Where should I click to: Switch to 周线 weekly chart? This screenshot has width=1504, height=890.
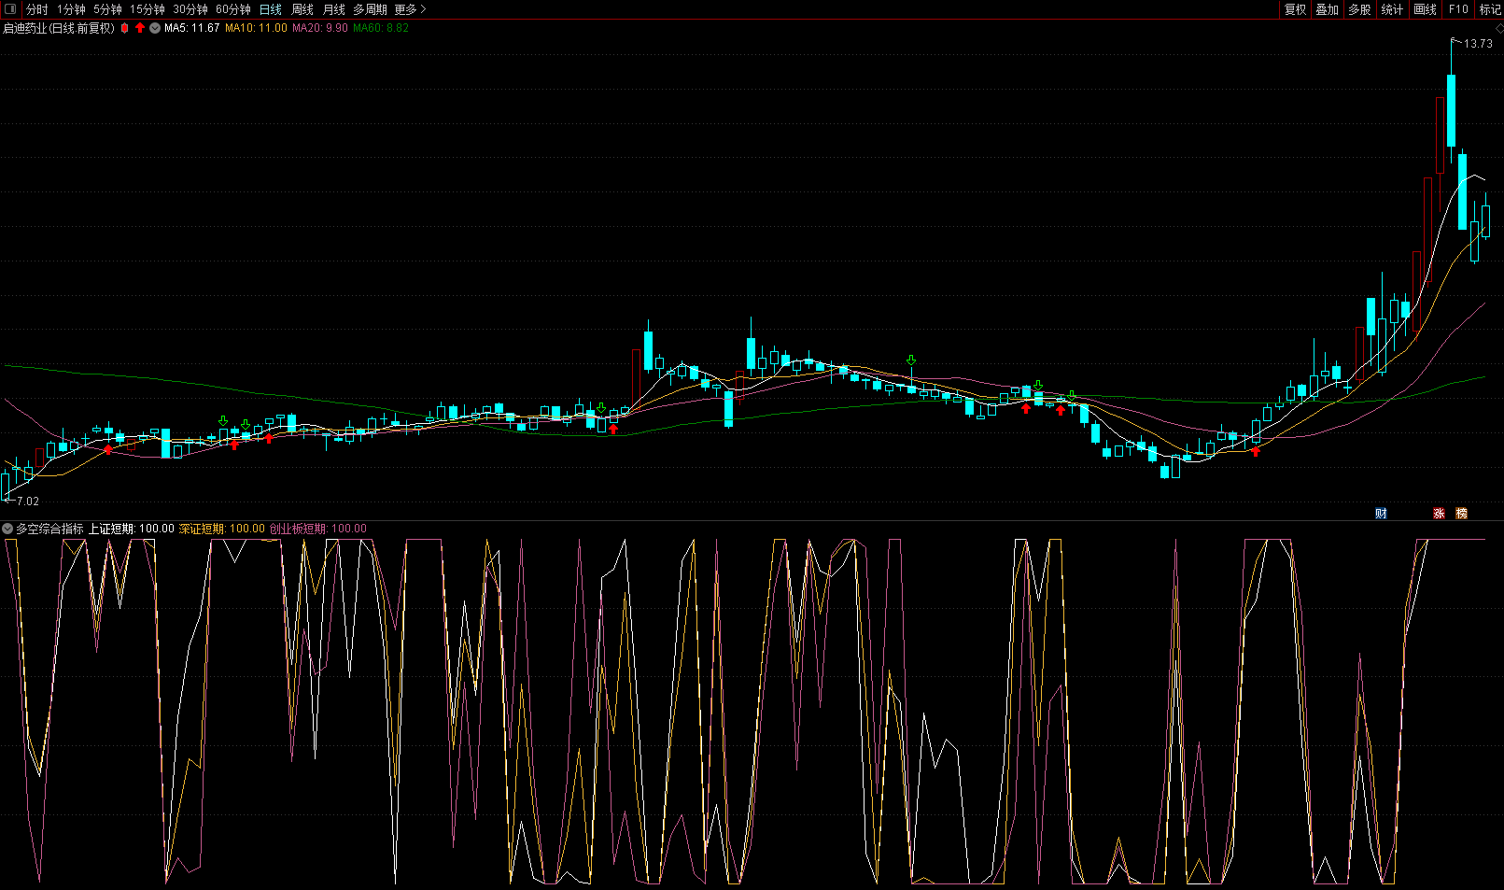click(x=302, y=9)
